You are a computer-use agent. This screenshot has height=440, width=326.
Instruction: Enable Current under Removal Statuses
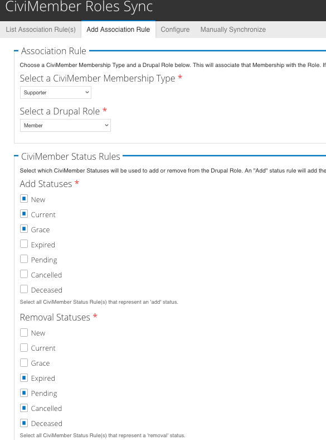(x=24, y=348)
